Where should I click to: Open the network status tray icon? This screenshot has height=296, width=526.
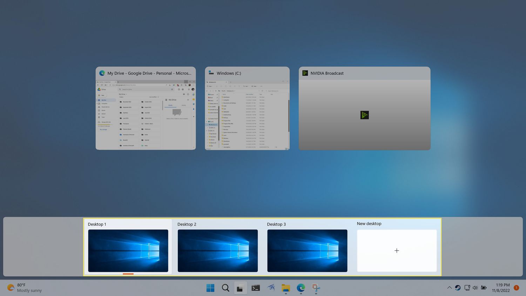coord(467,288)
